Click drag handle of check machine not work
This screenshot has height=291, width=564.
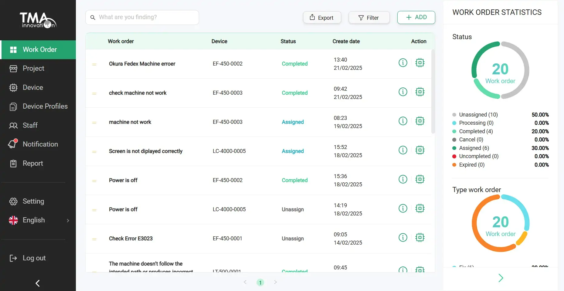[94, 93]
